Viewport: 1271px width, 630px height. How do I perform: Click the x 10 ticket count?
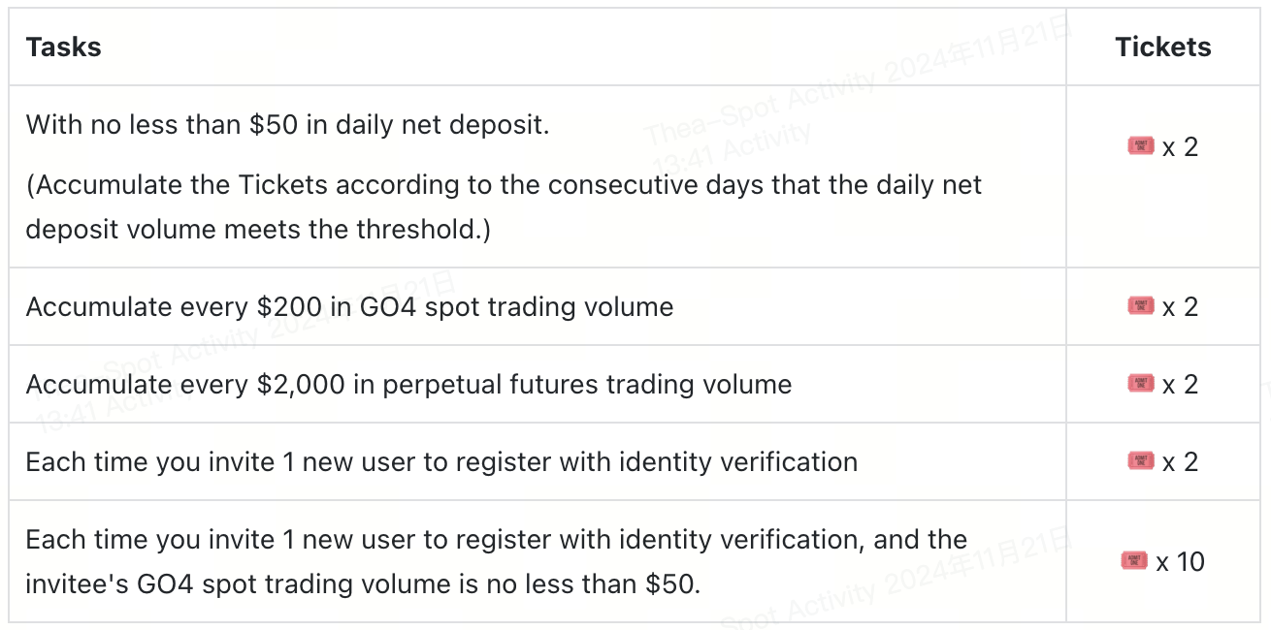pos(1180,562)
